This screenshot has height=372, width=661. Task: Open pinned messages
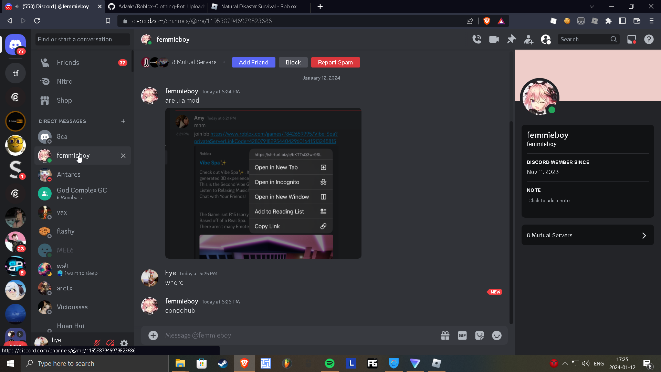(511, 39)
